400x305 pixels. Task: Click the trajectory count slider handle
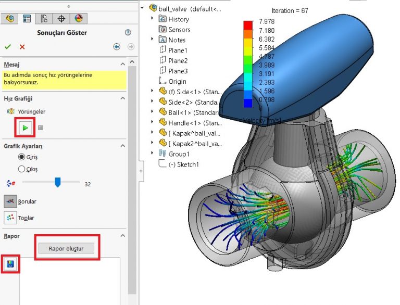pyautogui.click(x=58, y=183)
